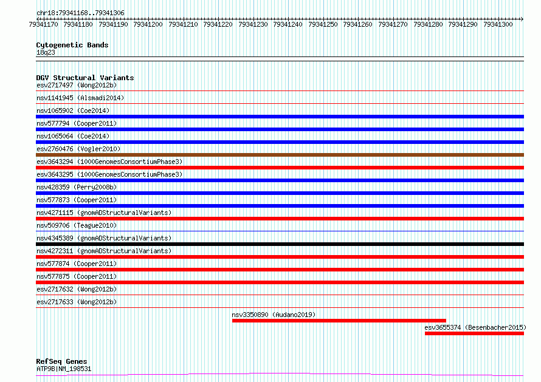Open nsv1065064 (Coe2014) variant entry
The image size is (541, 382).
point(73,136)
